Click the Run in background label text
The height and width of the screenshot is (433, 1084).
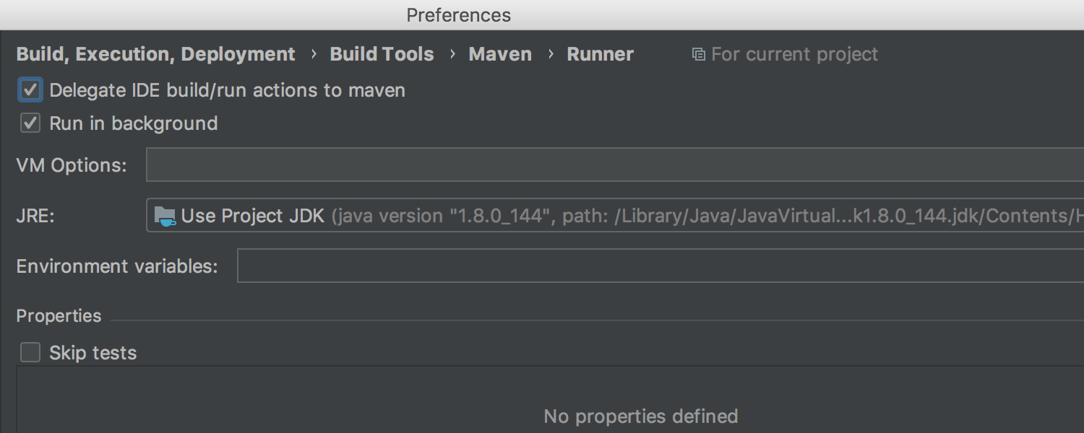134,123
